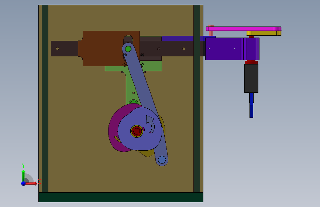This screenshot has width=320, height=207.
Task: Pick the light blue pin at arm's lower end
Action: (162, 160)
